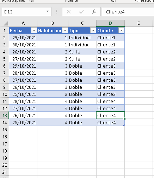The width and height of the screenshot is (154, 178).
Task: Select Doble cell in row 12
Action: tap(82, 108)
